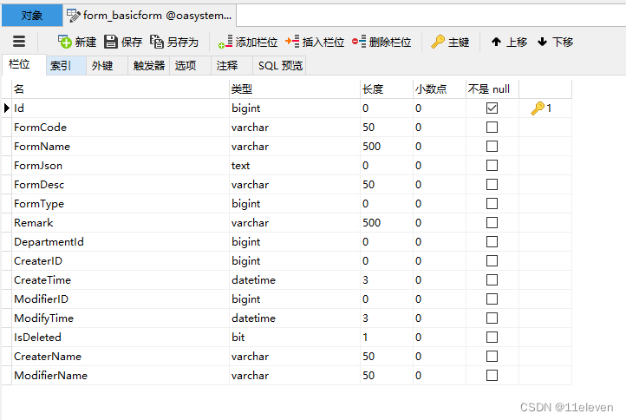
Task: Toggle not-null checkbox for CreaterID
Action: pyautogui.click(x=492, y=260)
